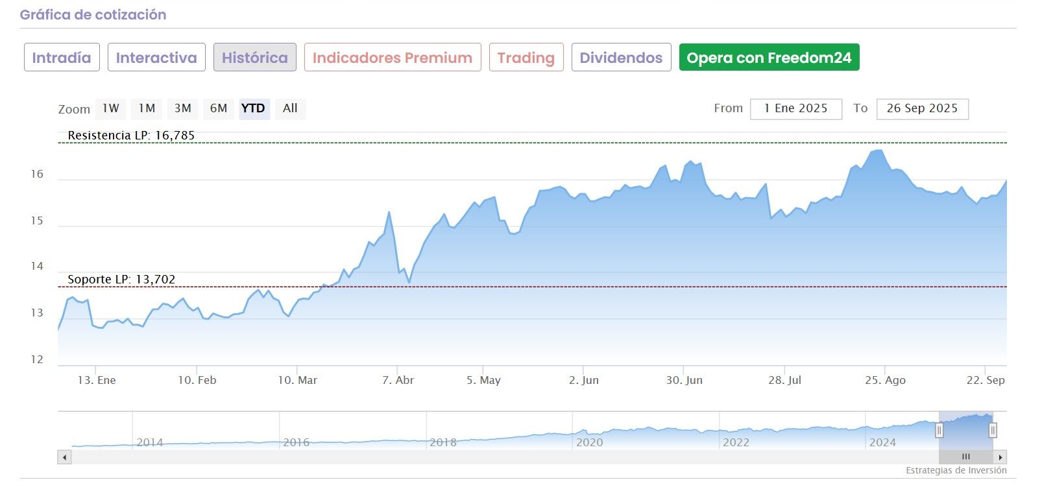This screenshot has height=489, width=1042.
Task: Click the navigator scrollbar thumb grip
Action: [x=965, y=457]
